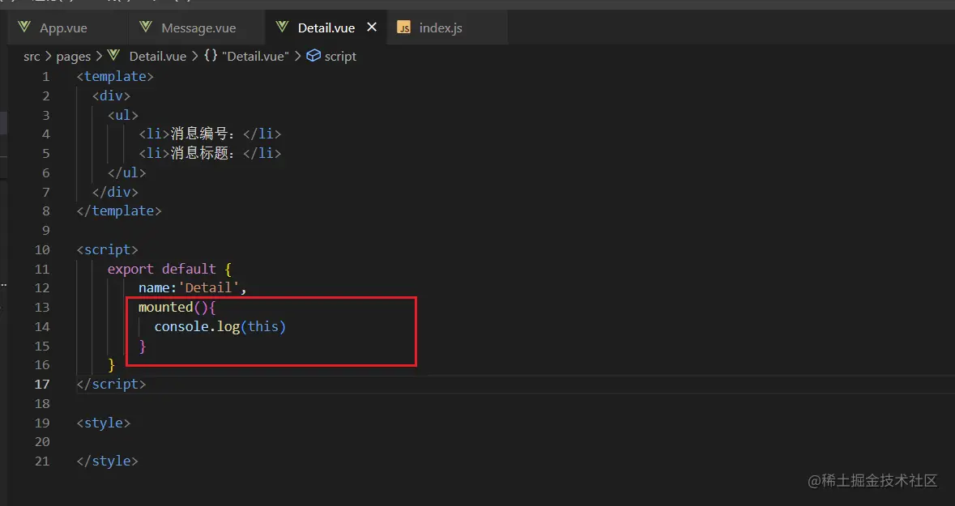Click the closing </div> tag
The height and width of the screenshot is (506, 955).
[x=115, y=192]
